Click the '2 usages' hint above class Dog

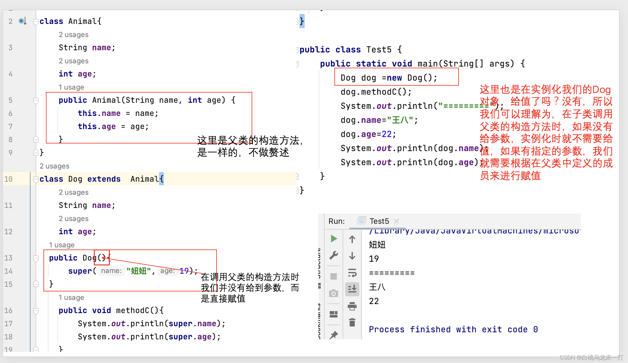coord(54,166)
